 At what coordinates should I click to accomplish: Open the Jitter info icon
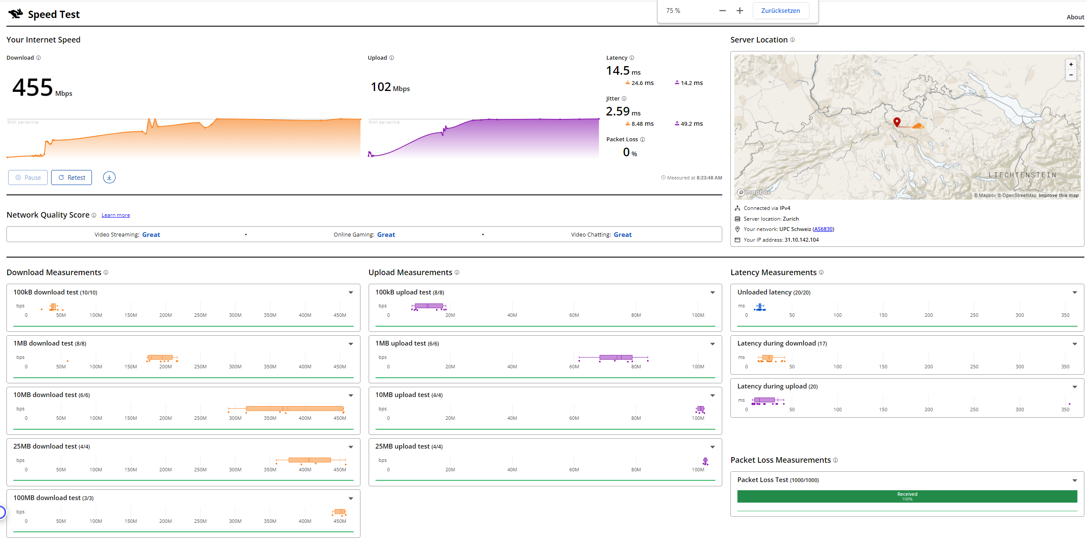coord(624,98)
